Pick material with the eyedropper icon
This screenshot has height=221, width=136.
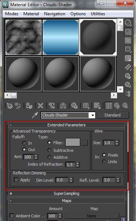pyautogui.click(x=35, y=115)
